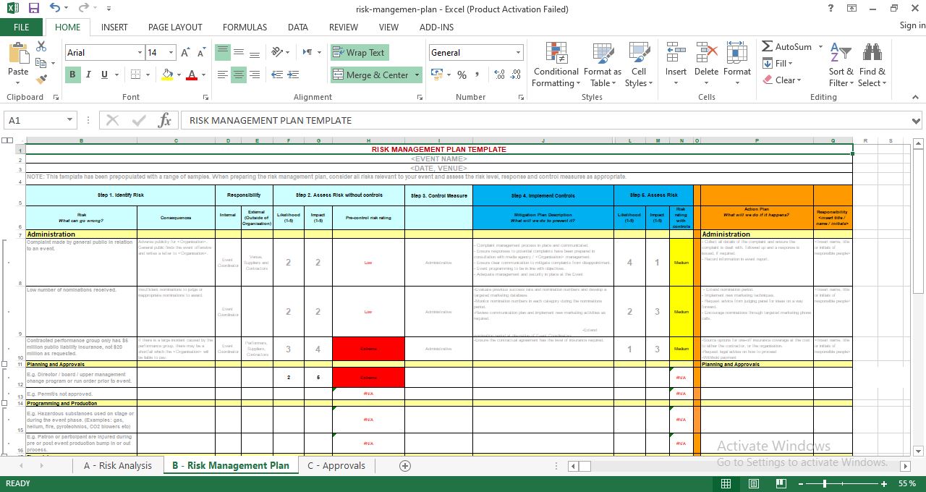
Task: Decrease font size with small A icon
Action: (201, 52)
